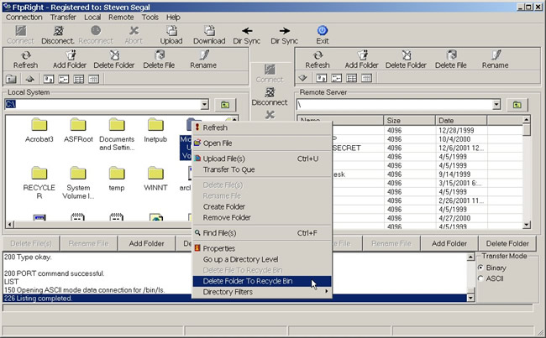Choose Properties from context menu

(x=262, y=248)
